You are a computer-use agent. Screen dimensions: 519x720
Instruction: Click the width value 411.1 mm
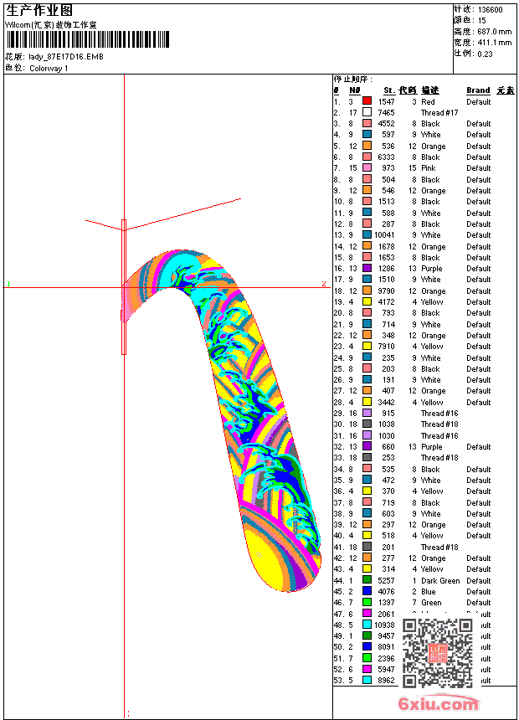tap(494, 43)
